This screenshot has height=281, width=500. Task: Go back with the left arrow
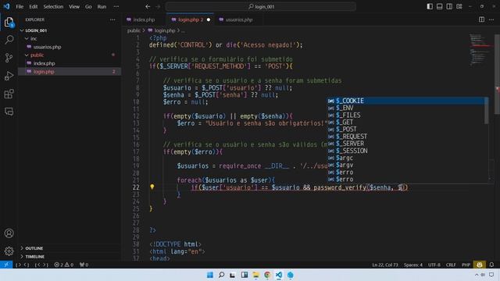coord(148,6)
